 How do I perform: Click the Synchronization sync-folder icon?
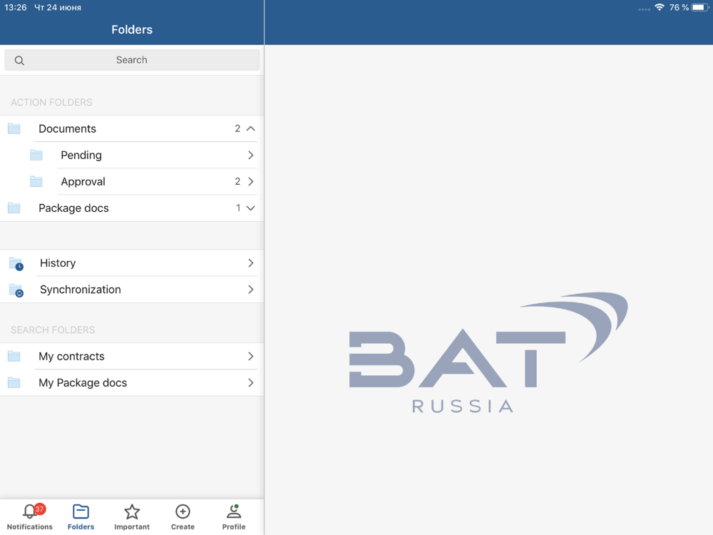(x=16, y=290)
